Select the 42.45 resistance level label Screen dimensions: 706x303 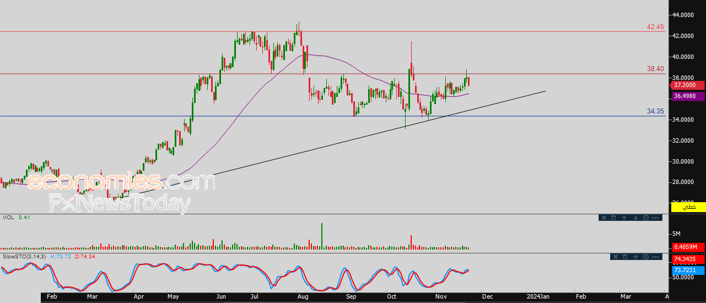click(x=655, y=26)
